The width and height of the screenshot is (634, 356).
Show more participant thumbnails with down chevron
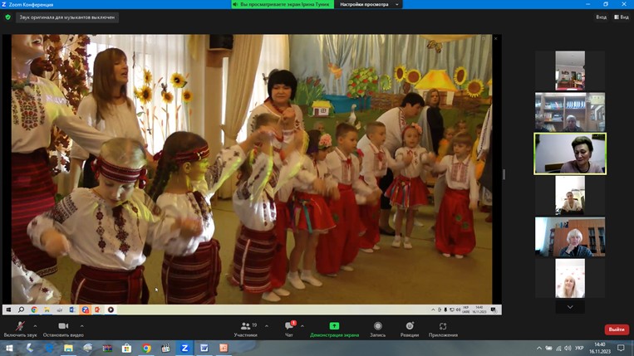tap(570, 307)
